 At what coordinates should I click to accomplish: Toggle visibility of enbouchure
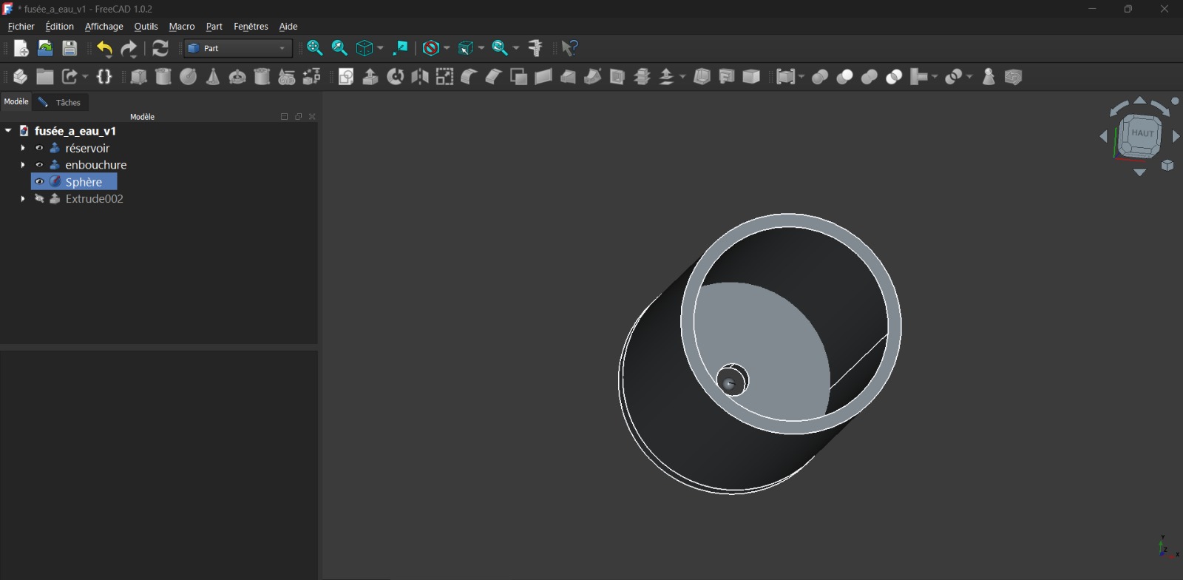[x=40, y=165]
